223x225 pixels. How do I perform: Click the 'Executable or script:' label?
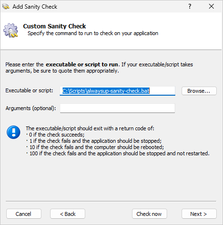tap(29, 90)
